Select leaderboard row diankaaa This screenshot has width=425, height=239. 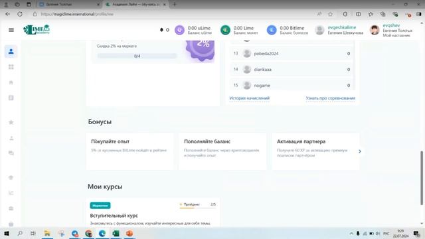(292, 69)
